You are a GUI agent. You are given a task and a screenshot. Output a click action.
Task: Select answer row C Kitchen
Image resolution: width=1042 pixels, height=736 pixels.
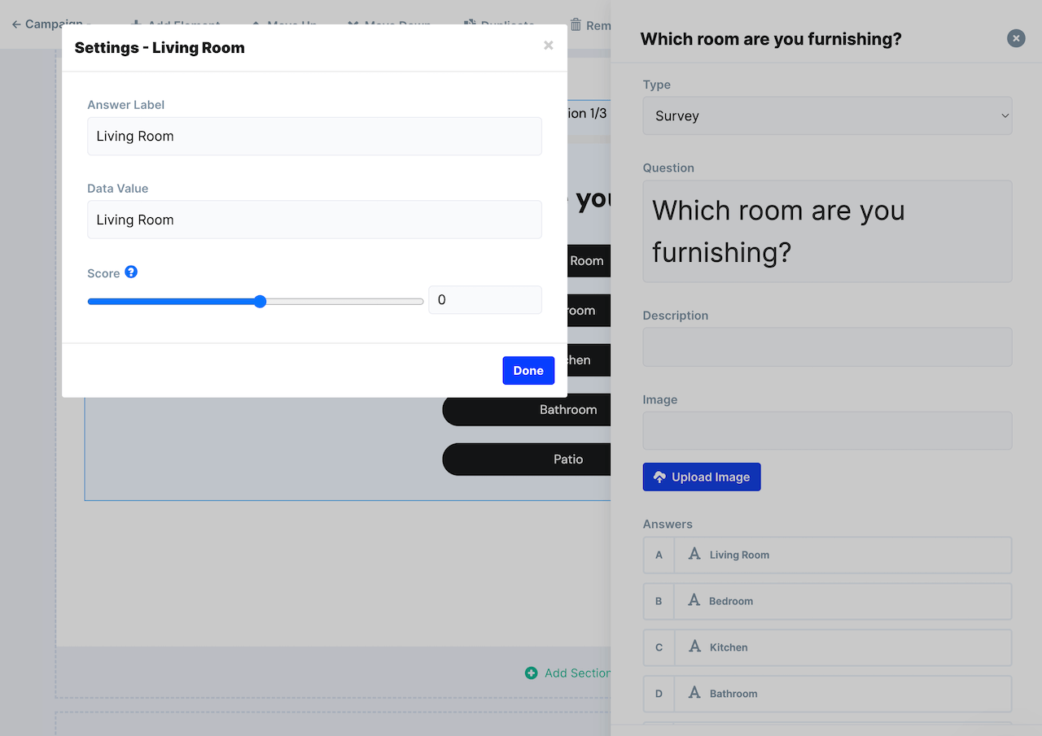[827, 647]
